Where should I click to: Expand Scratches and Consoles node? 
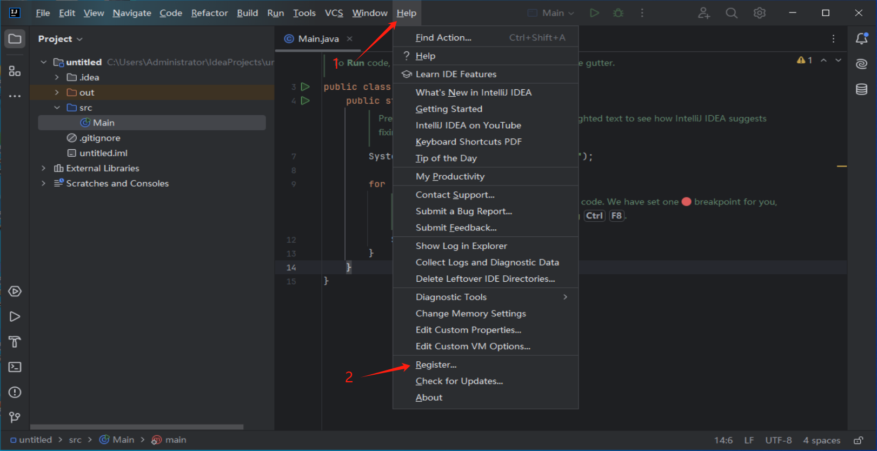pos(44,183)
